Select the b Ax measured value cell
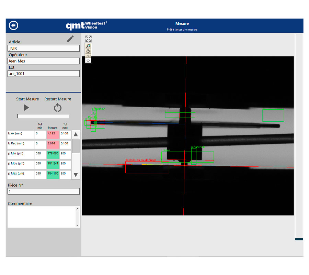 pos(53,133)
